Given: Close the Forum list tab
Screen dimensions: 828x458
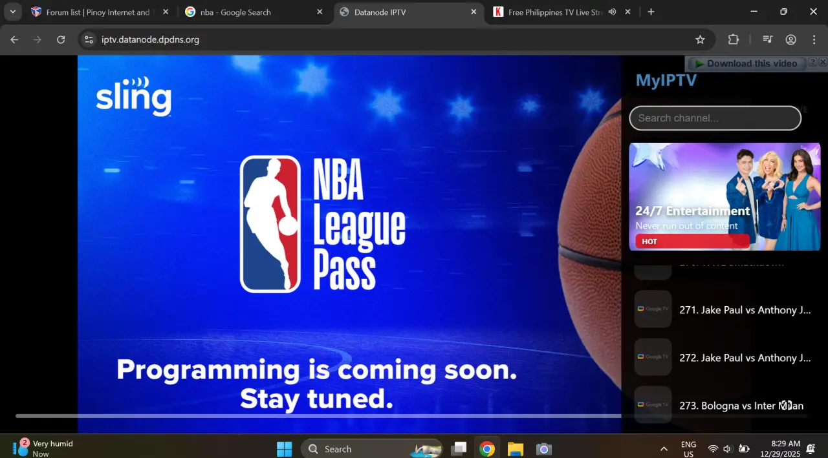Looking at the screenshot, I should [x=166, y=12].
